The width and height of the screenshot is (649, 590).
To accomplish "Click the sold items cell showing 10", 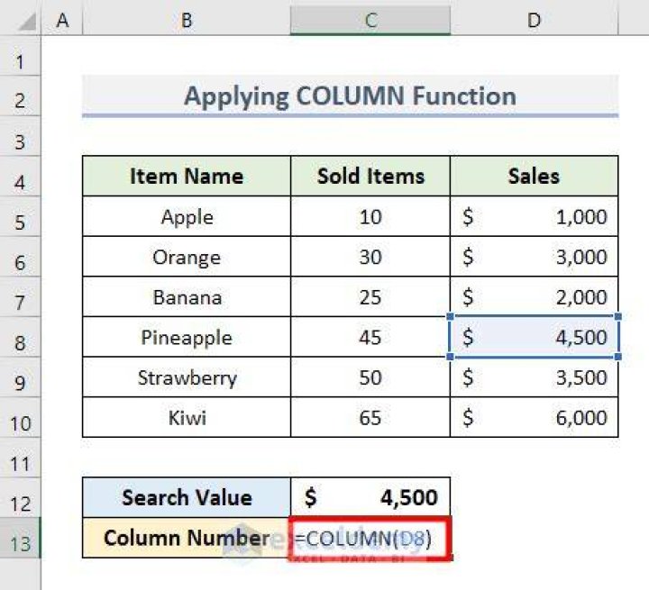I will pos(370,216).
